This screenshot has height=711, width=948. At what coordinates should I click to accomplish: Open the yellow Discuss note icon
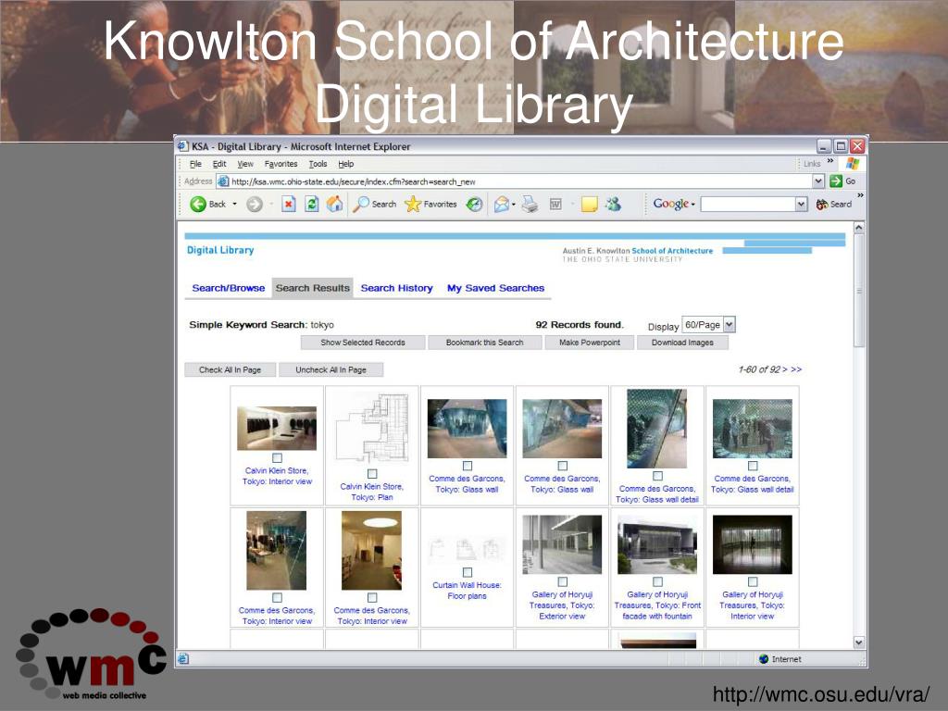589,205
